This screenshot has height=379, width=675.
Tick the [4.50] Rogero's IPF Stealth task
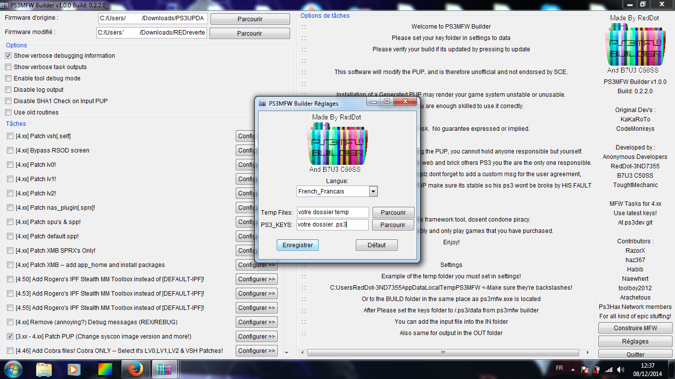pyautogui.click(x=10, y=279)
